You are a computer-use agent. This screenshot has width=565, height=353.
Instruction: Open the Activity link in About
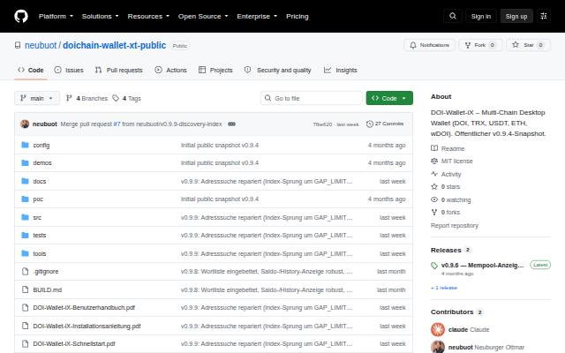pos(446,174)
